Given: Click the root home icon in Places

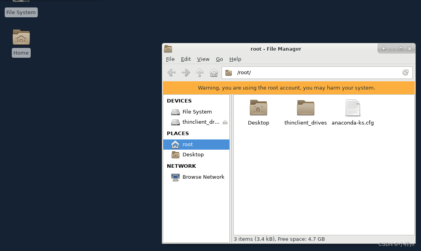Looking at the screenshot, I should [x=175, y=145].
